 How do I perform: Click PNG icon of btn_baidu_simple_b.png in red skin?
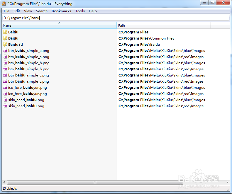click(x=5, y=69)
